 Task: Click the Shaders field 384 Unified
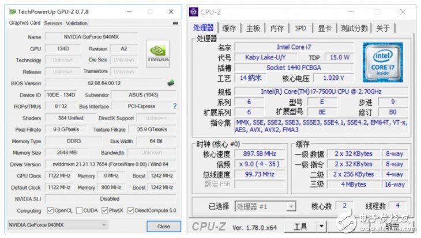point(70,118)
